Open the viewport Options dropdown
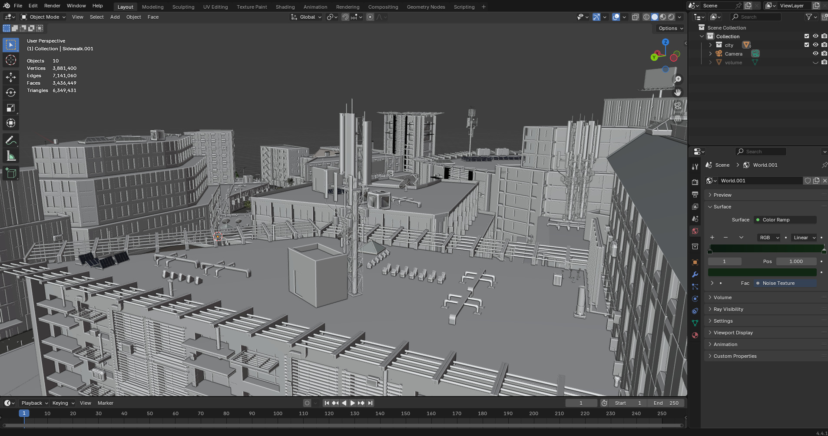This screenshot has height=436, width=828. [670, 28]
